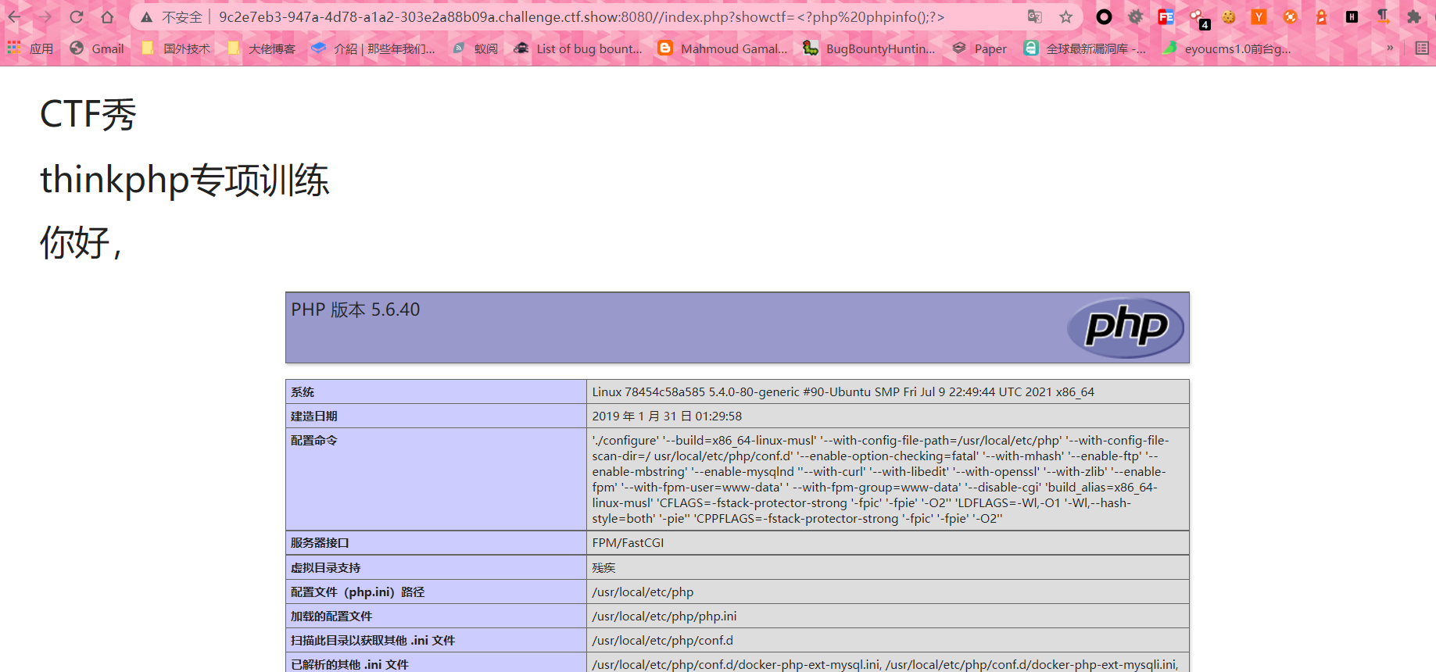
Task: Click the PHP 版本 5.6.40 heading
Action: [x=356, y=309]
